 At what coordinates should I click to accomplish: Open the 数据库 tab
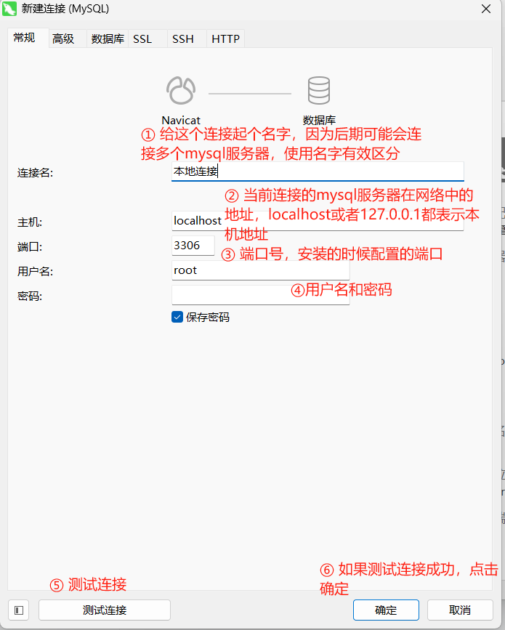pyautogui.click(x=108, y=39)
